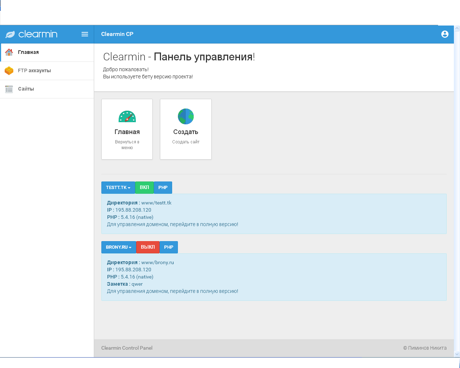Viewport: 460px width, 368px height.
Task: Toggle the hamburger sidebar menu icon
Action: point(85,34)
